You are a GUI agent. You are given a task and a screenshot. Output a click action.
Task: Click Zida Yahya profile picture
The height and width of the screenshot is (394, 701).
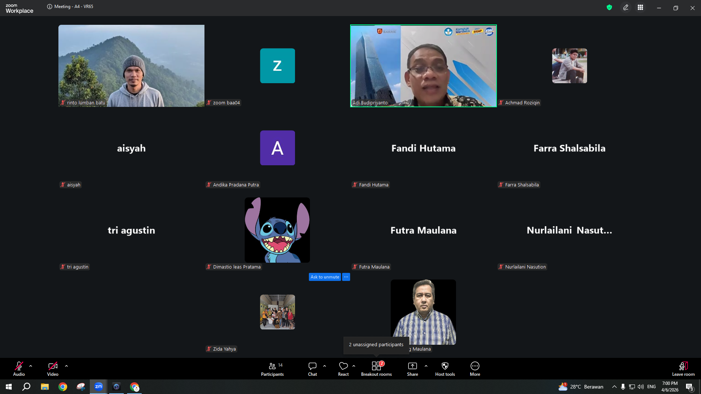coord(277,312)
